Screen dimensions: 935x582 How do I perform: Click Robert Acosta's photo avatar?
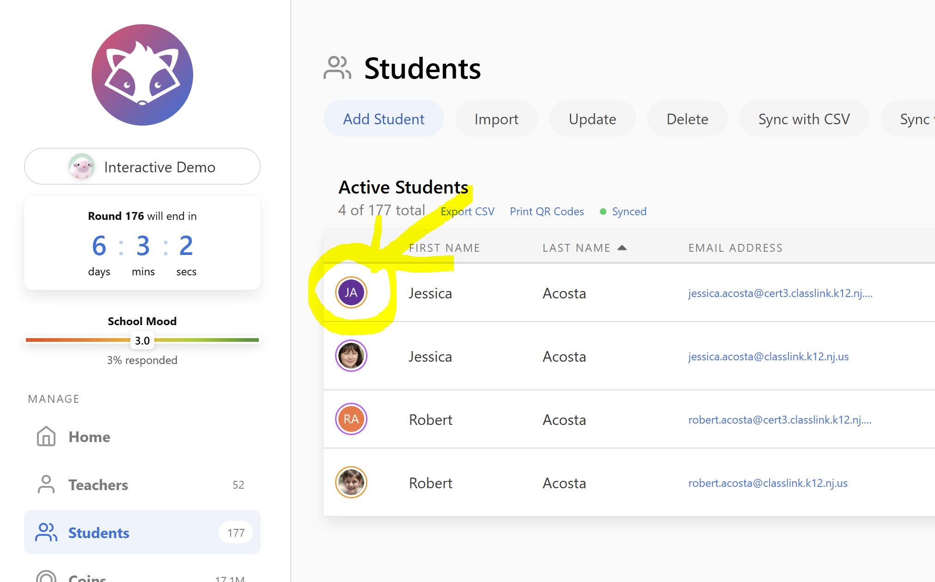351,482
